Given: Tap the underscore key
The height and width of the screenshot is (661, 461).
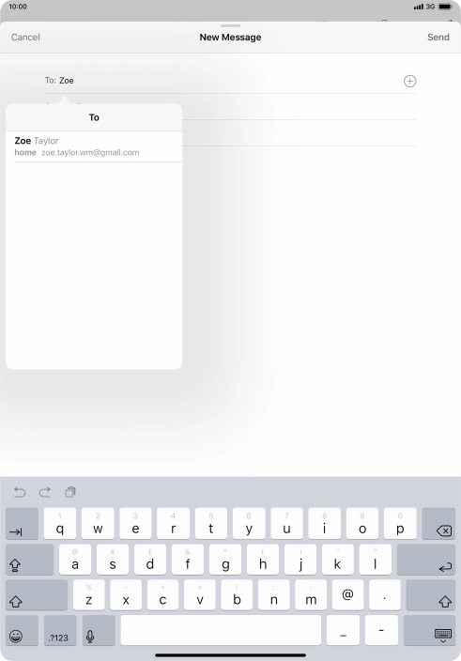Looking at the screenshot, I should click(343, 630).
